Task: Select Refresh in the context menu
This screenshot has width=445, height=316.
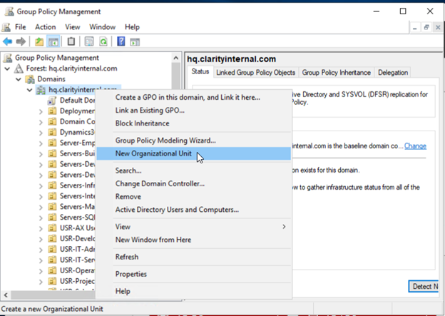Action: 193,257
